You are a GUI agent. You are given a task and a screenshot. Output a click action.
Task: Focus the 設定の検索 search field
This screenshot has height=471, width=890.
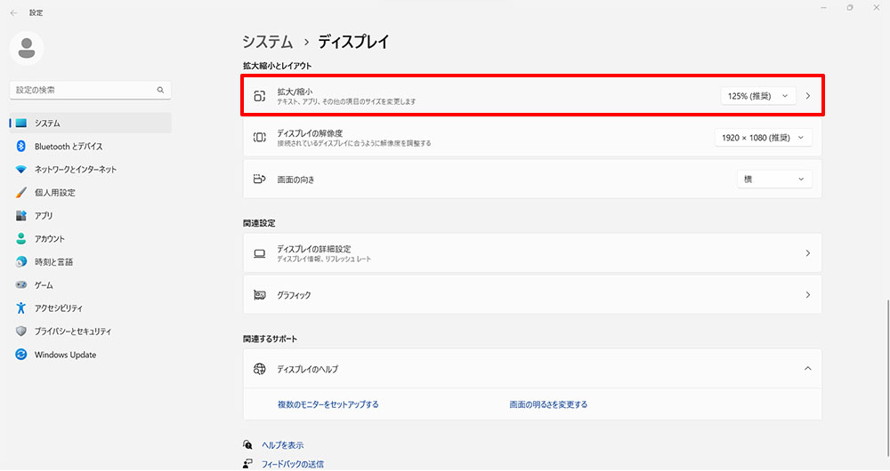point(90,90)
